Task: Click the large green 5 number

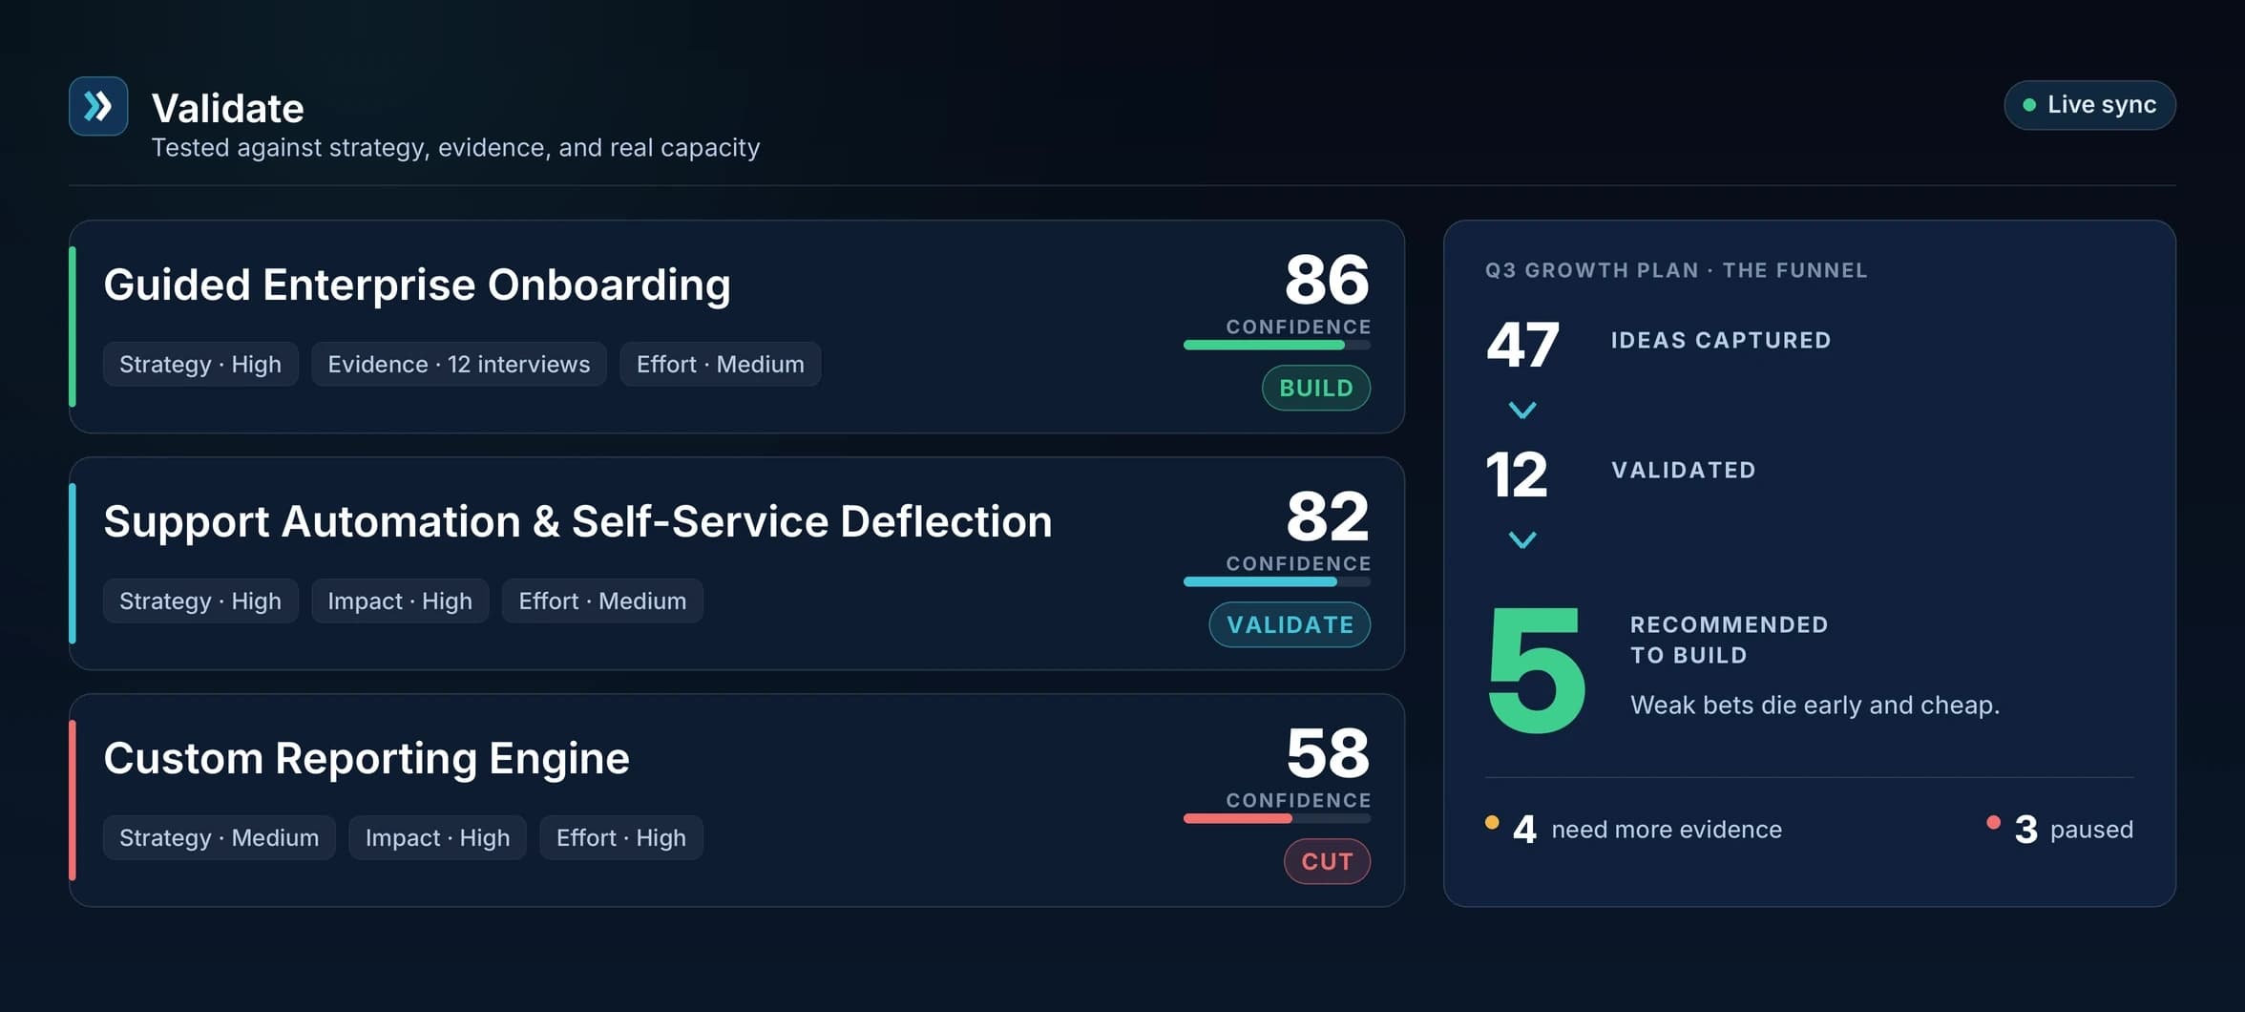Action: pyautogui.click(x=1536, y=670)
